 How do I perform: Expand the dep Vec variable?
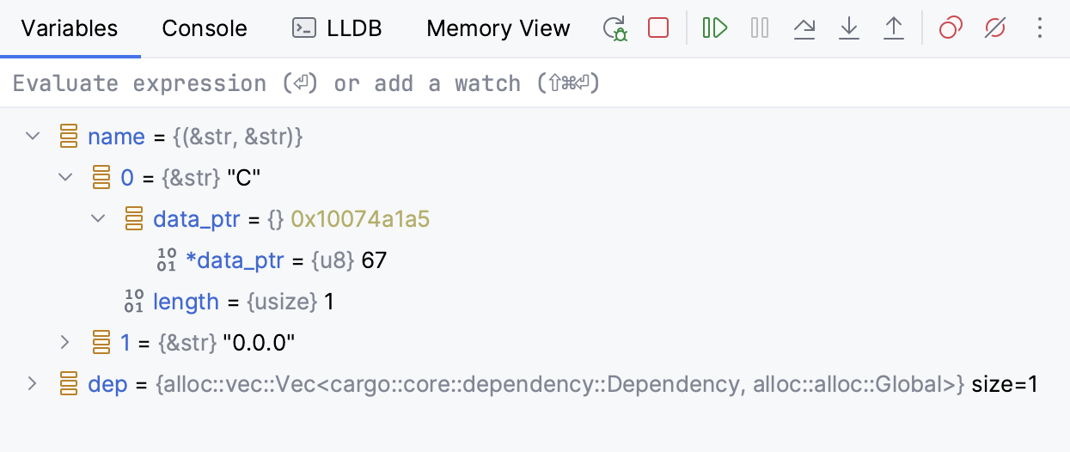click(x=33, y=383)
